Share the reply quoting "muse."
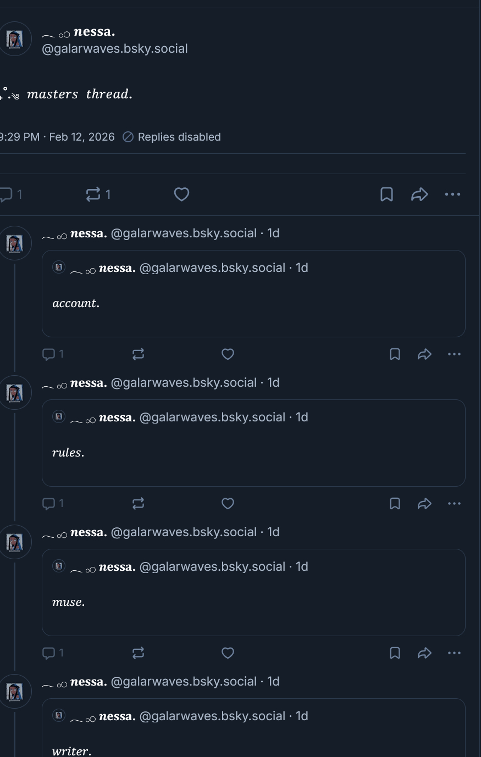This screenshot has width=481, height=757. (424, 653)
